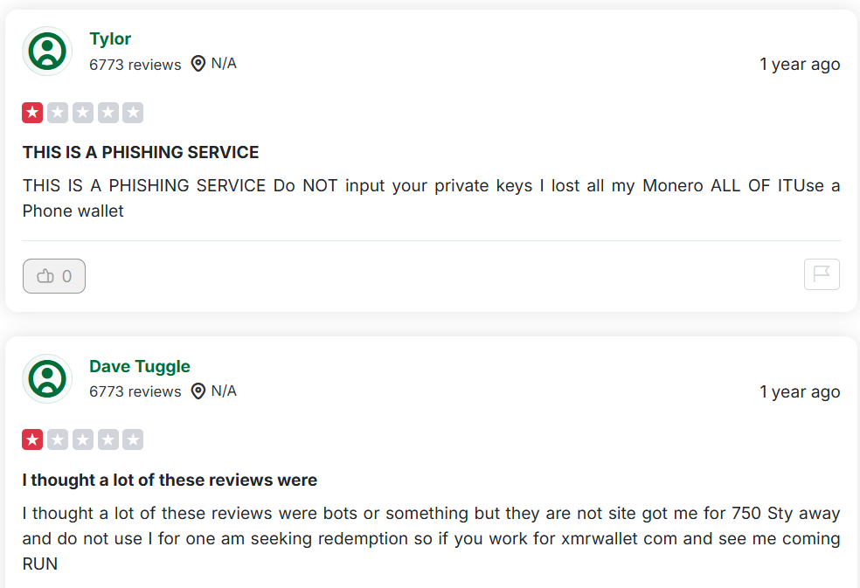The width and height of the screenshot is (860, 588).
Task: Click the third star on Dave Tuggle's rating
Action: click(83, 439)
